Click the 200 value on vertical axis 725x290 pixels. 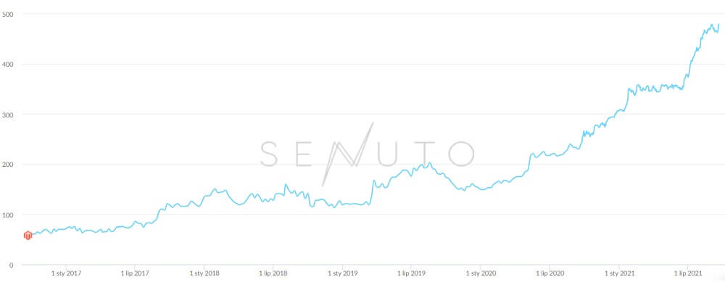(7, 164)
